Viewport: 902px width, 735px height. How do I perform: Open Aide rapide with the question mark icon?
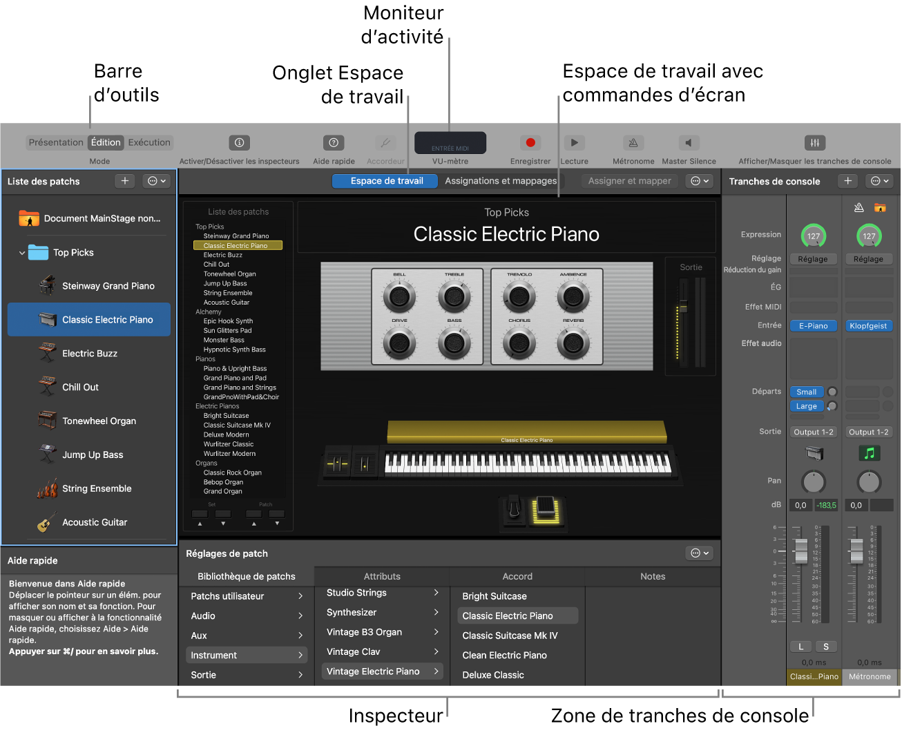coord(333,142)
